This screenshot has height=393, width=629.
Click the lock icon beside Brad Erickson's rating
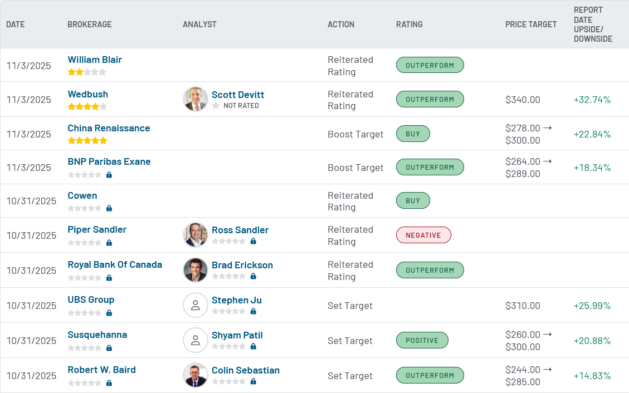(x=253, y=276)
